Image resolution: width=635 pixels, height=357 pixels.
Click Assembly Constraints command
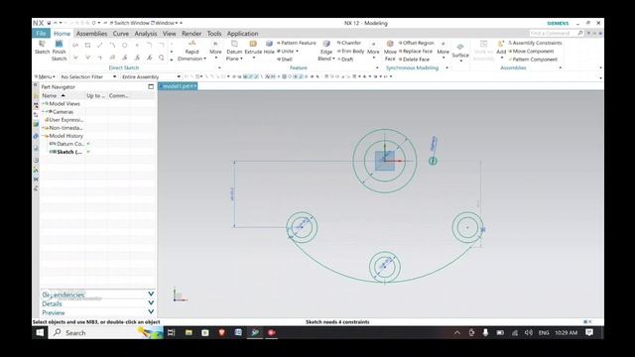(x=535, y=43)
